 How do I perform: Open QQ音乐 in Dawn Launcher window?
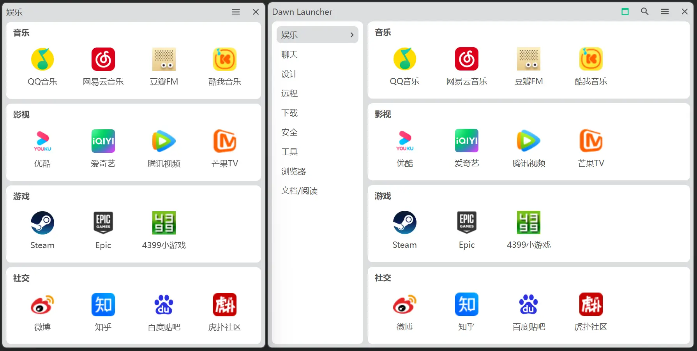pyautogui.click(x=405, y=66)
